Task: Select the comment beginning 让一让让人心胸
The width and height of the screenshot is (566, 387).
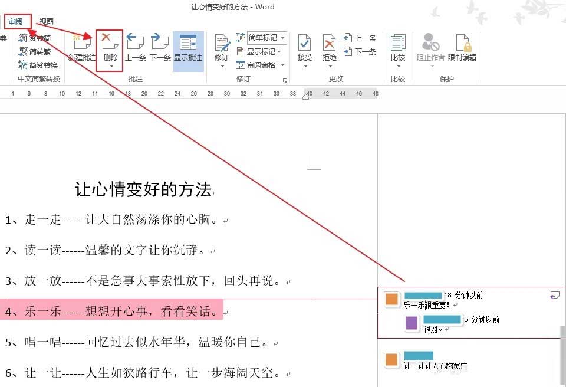Action: pos(435,366)
